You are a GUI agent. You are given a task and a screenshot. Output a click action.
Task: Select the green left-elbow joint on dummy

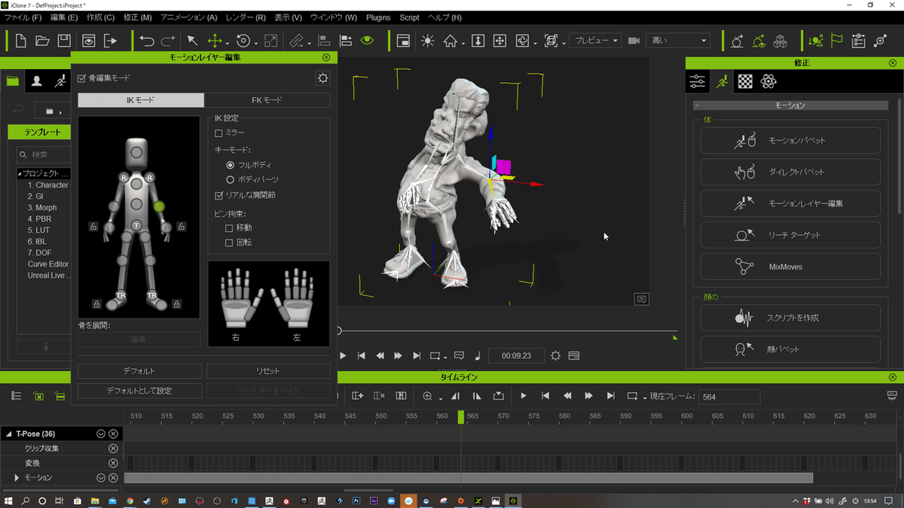(159, 205)
